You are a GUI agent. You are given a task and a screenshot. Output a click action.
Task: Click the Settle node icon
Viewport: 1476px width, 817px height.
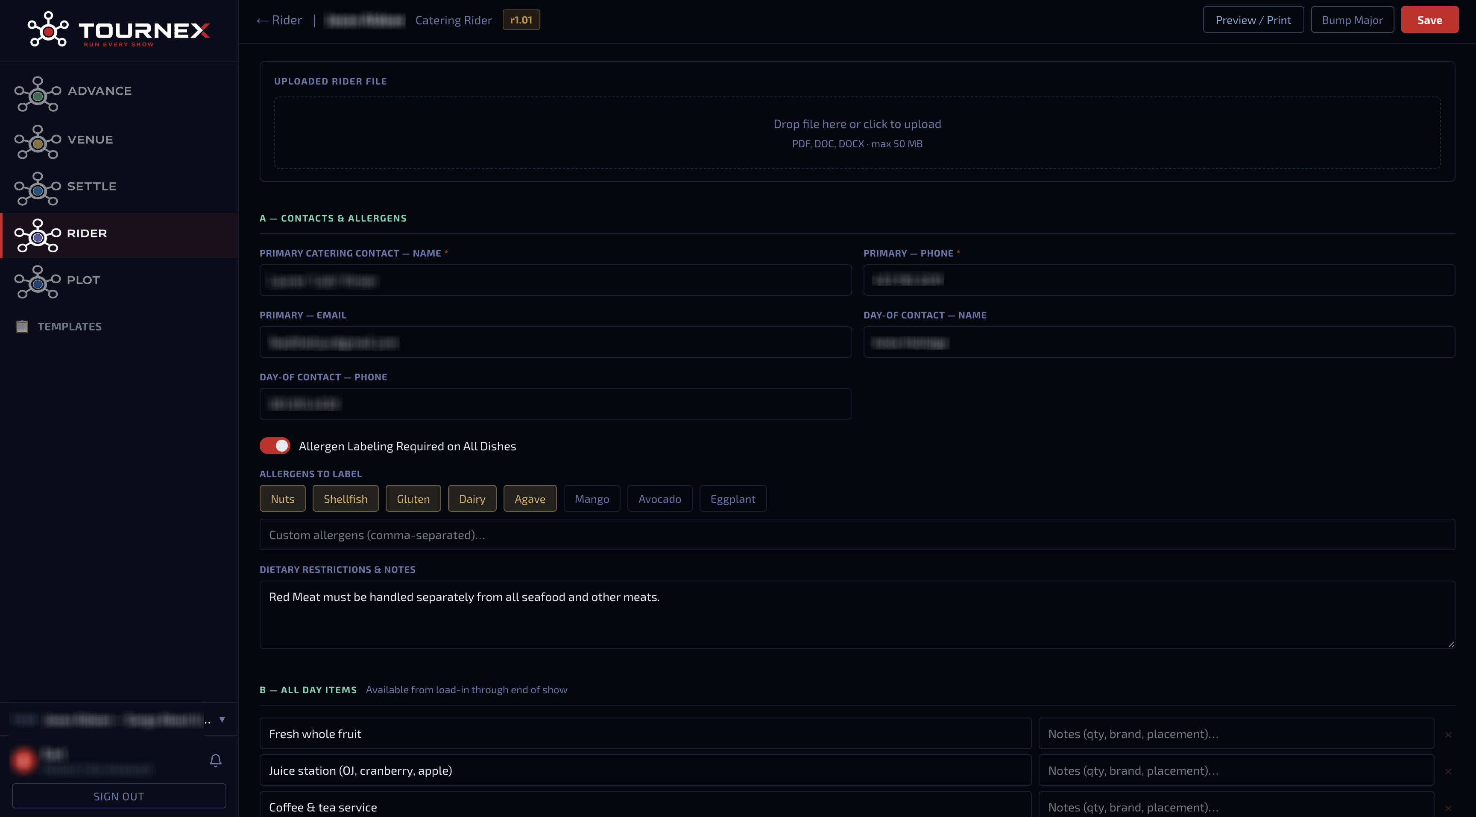click(37, 189)
